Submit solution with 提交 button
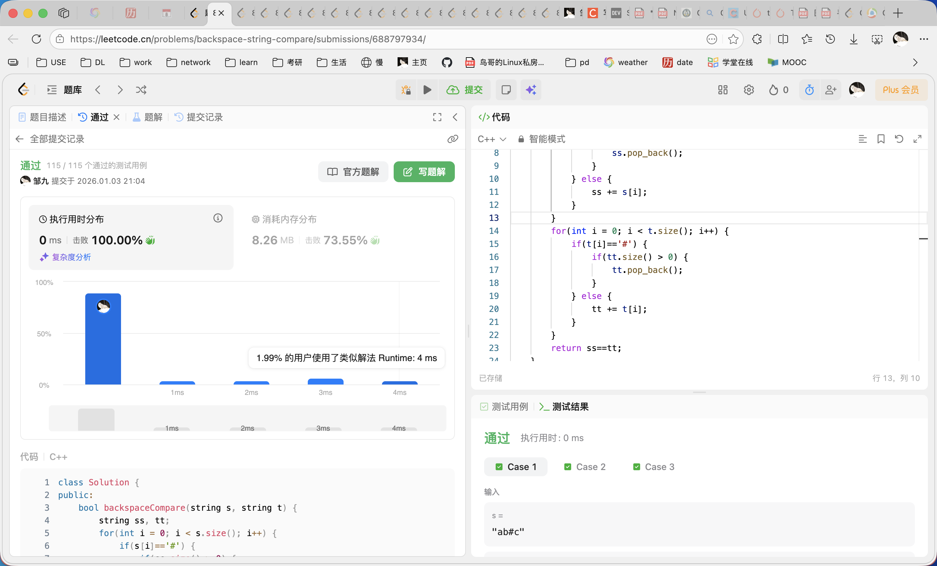The image size is (937, 566). (x=465, y=90)
